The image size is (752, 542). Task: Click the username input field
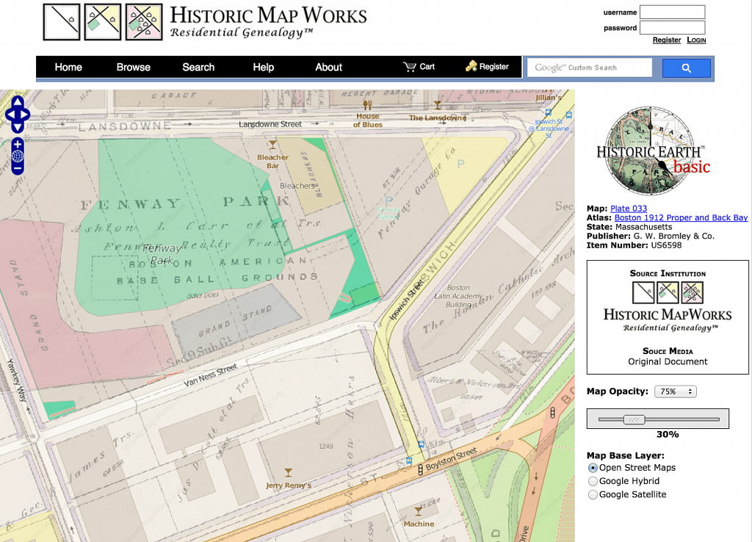672,12
